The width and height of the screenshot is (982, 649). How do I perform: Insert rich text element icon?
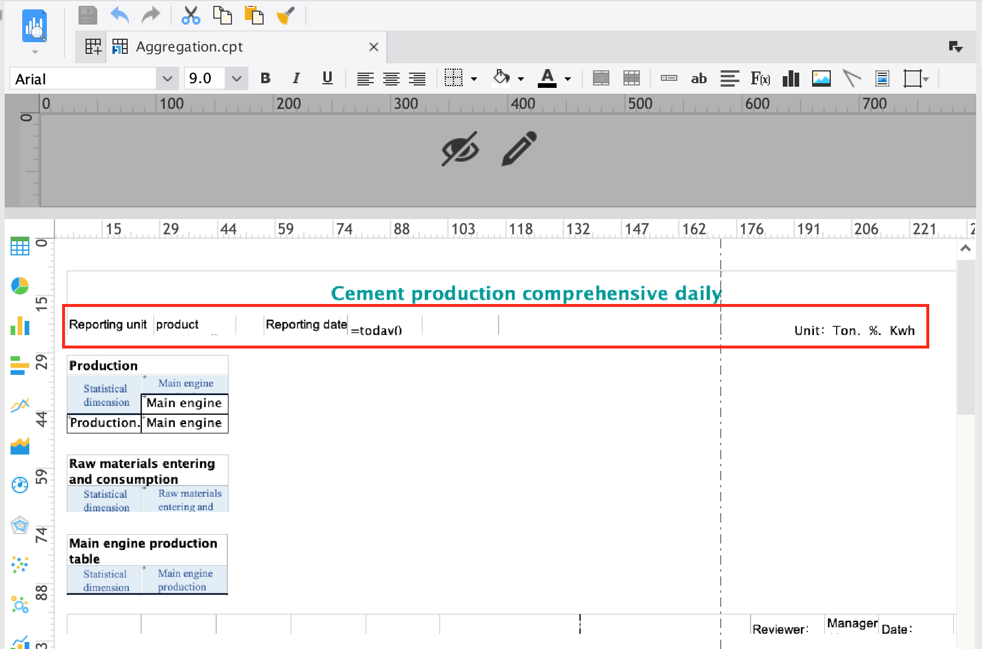click(x=730, y=78)
